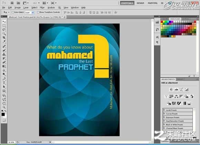Add a Brightness/Contrast adjustment
The image size is (200, 145).
click(171, 90)
